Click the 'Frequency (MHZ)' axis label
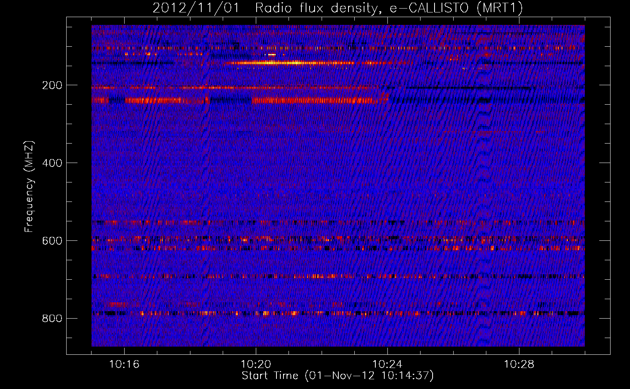 (x=29, y=187)
